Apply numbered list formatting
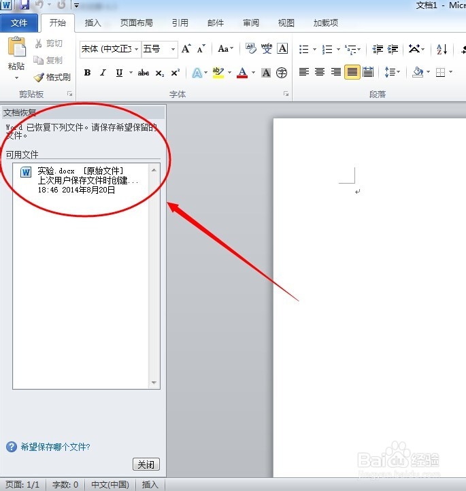466x491 pixels. (x=327, y=49)
